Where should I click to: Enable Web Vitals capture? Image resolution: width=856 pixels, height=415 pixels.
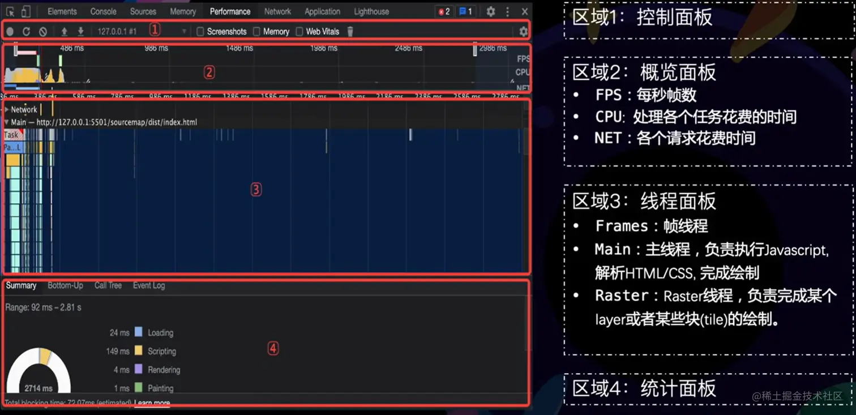click(298, 32)
